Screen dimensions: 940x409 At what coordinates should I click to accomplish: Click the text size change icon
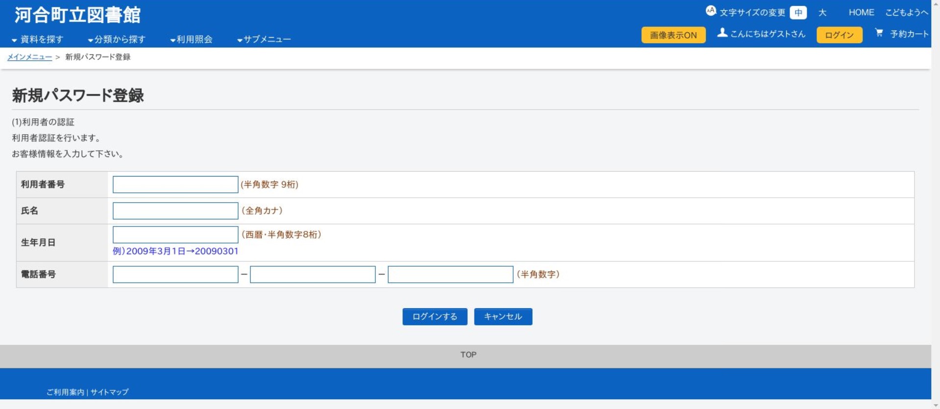click(x=711, y=11)
